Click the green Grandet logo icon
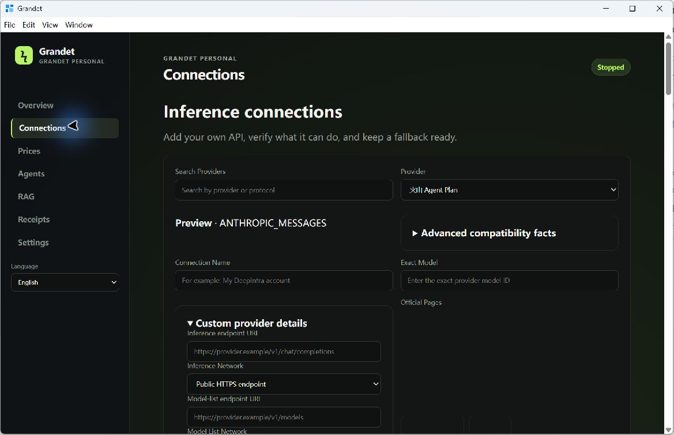The image size is (674, 435). pyautogui.click(x=24, y=55)
